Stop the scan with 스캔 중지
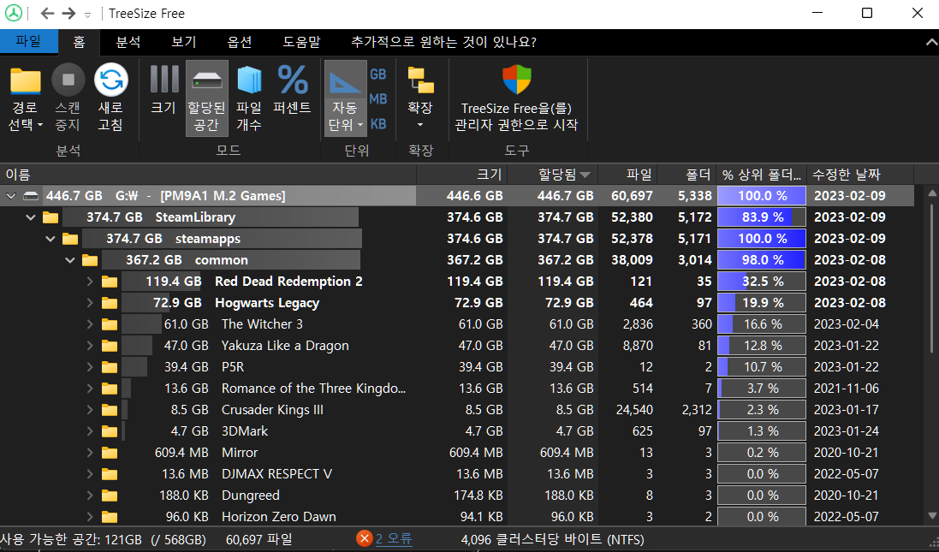The image size is (939, 552). click(x=68, y=98)
